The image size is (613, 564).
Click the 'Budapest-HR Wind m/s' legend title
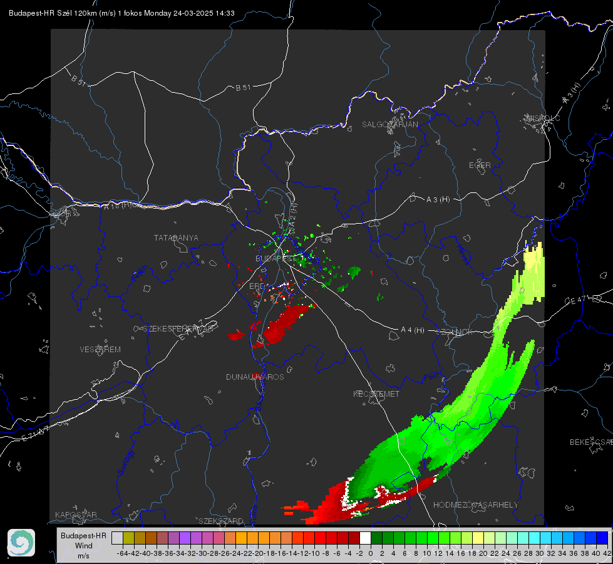point(83,546)
